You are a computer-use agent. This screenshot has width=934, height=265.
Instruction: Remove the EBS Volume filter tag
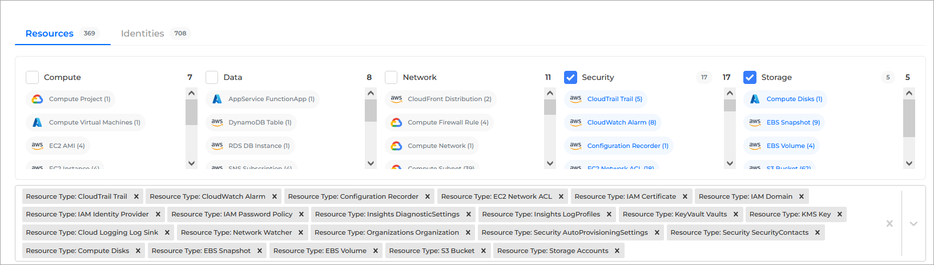click(376, 251)
